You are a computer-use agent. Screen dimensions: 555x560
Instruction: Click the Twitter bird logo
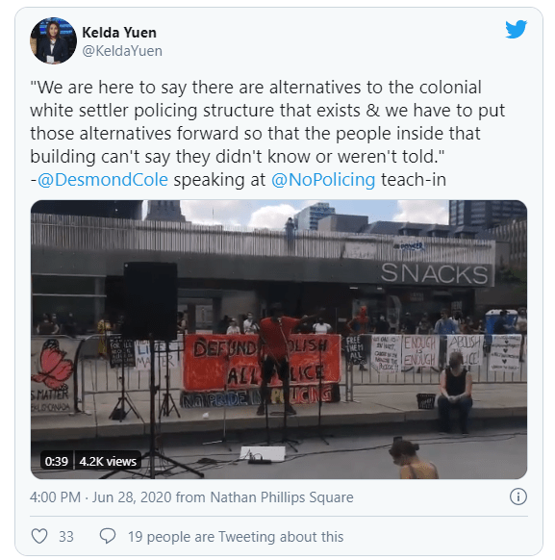click(x=516, y=29)
